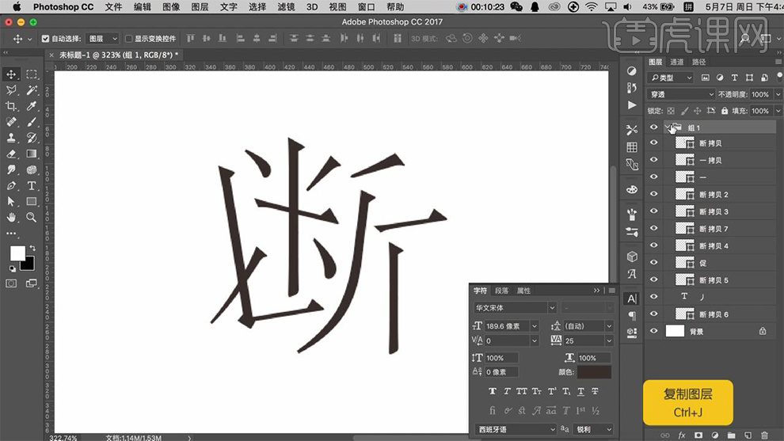Select the Rectangle shape tool

(x=32, y=202)
